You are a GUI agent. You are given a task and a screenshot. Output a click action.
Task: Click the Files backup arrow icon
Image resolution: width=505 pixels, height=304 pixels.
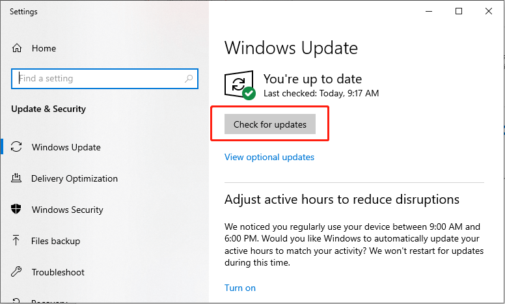pos(17,241)
